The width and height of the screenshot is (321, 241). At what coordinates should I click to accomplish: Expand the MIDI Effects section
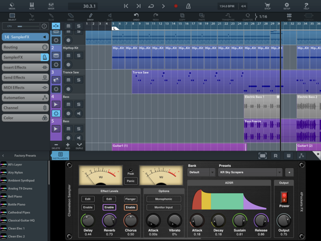click(x=26, y=87)
